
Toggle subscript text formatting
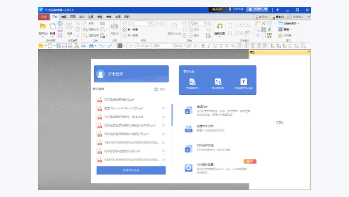(x=233, y=46)
